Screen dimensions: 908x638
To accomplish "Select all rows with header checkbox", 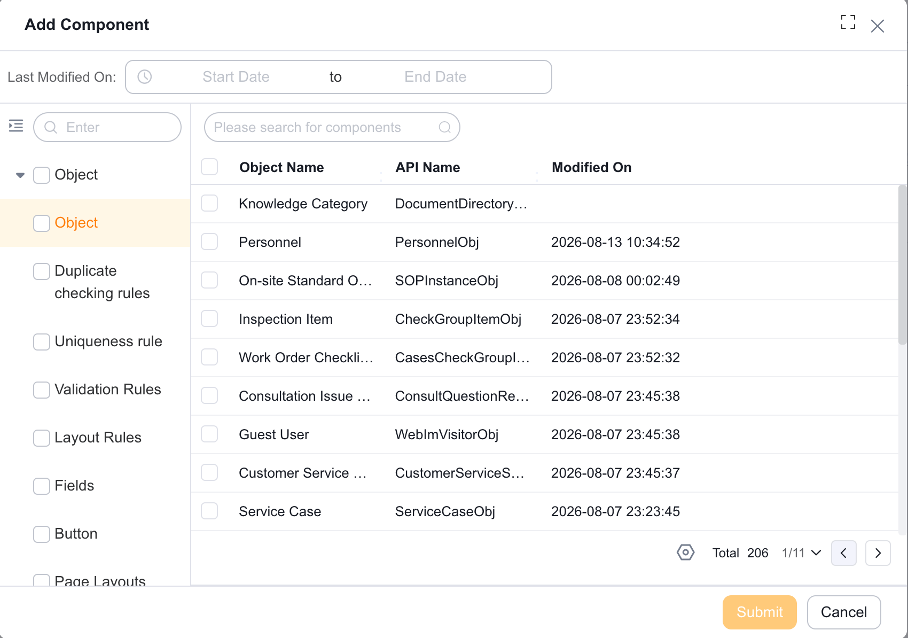I will coord(209,167).
